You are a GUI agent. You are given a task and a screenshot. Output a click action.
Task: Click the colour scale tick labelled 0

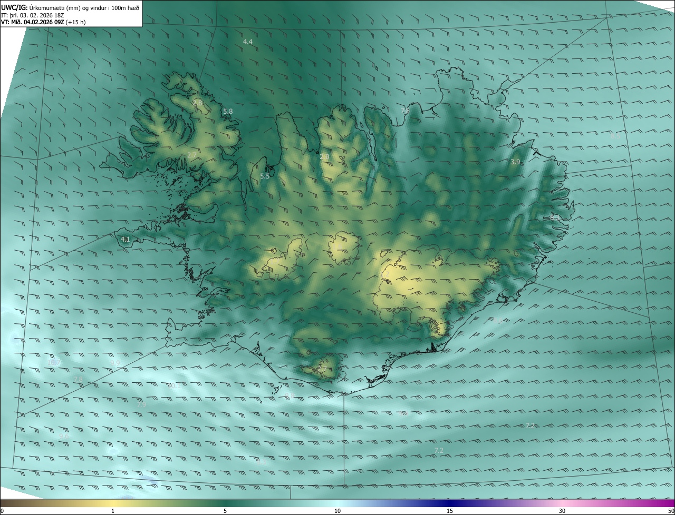tap(2, 511)
